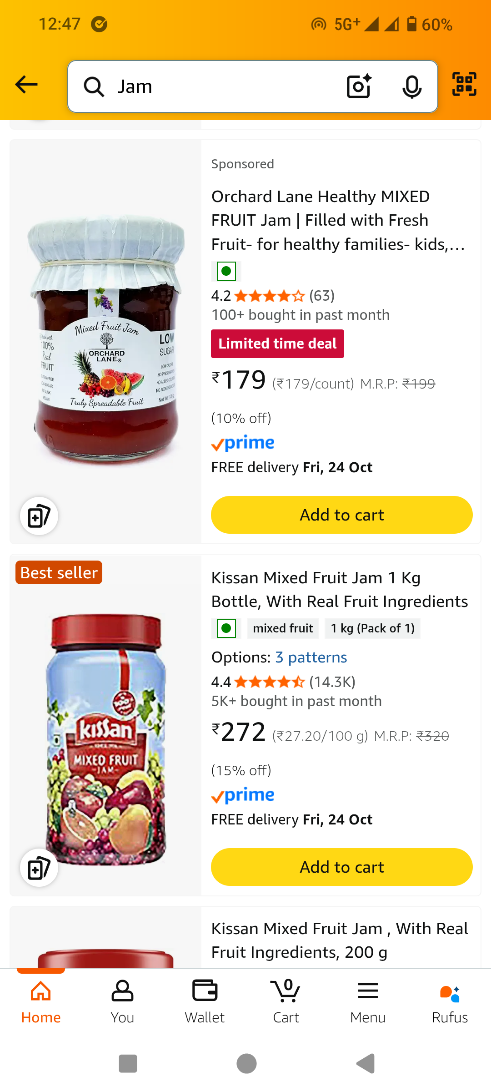
Task: Tap the Jam search input field
Action: [218, 86]
